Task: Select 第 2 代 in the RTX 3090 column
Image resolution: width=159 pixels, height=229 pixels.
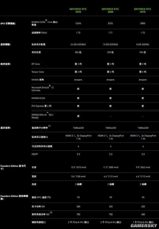Action: (x=78, y=64)
